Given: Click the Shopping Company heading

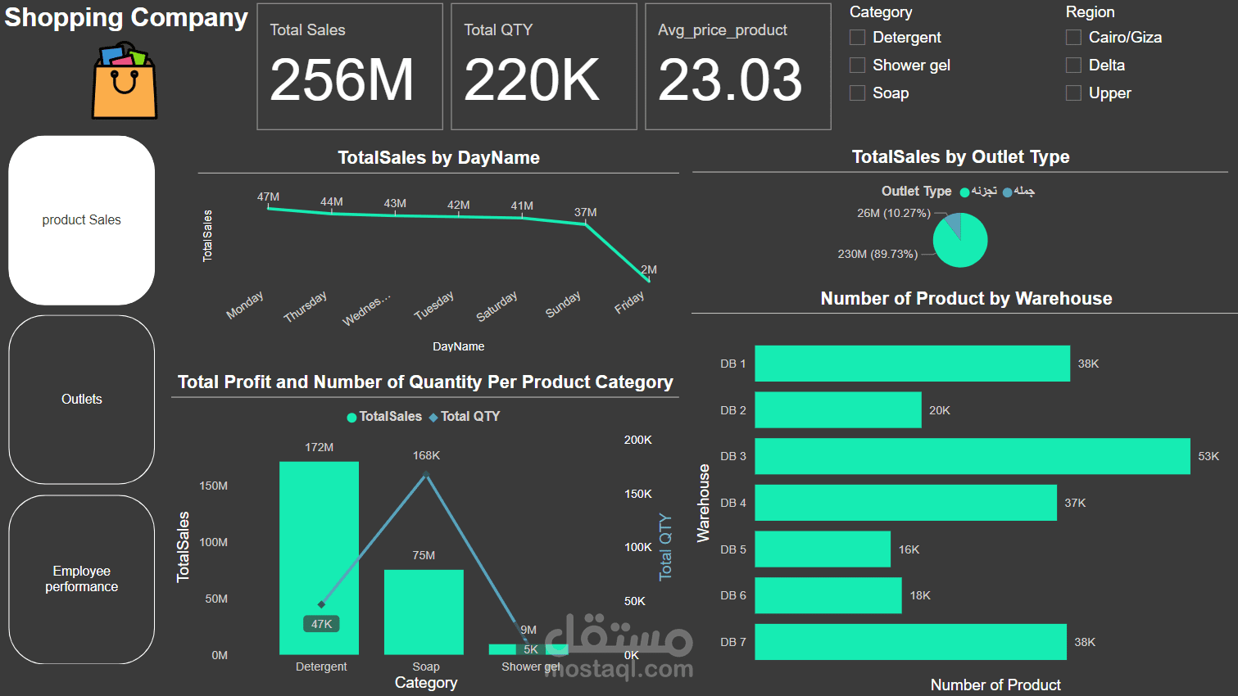Looking at the screenshot, I should pyautogui.click(x=125, y=17).
